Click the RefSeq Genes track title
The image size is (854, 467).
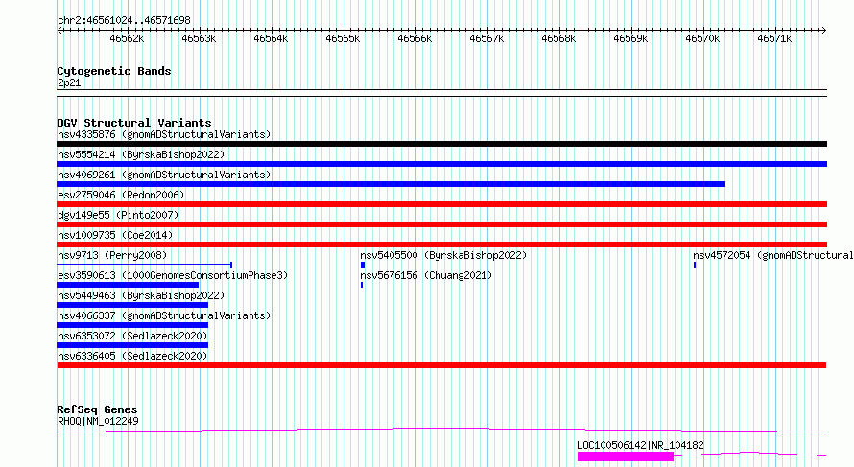[x=97, y=409]
